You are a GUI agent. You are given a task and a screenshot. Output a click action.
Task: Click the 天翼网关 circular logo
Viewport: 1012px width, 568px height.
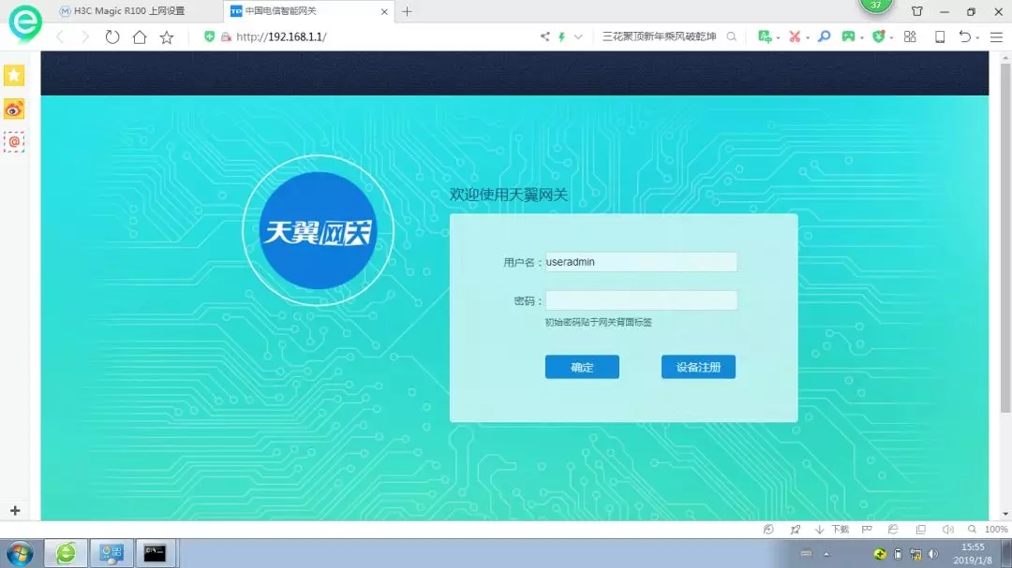coord(318,231)
